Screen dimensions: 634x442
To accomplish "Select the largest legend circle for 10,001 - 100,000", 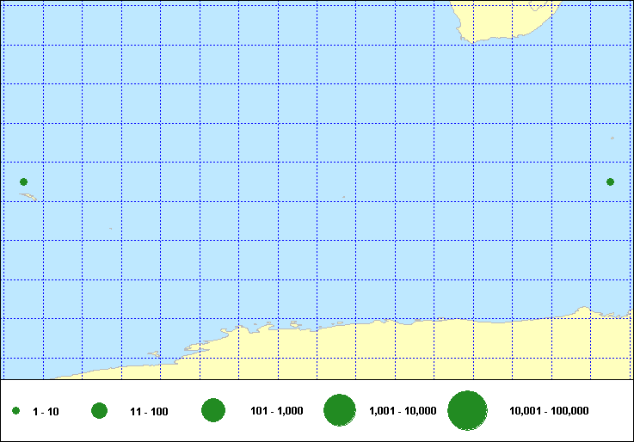I will pyautogui.click(x=468, y=410).
